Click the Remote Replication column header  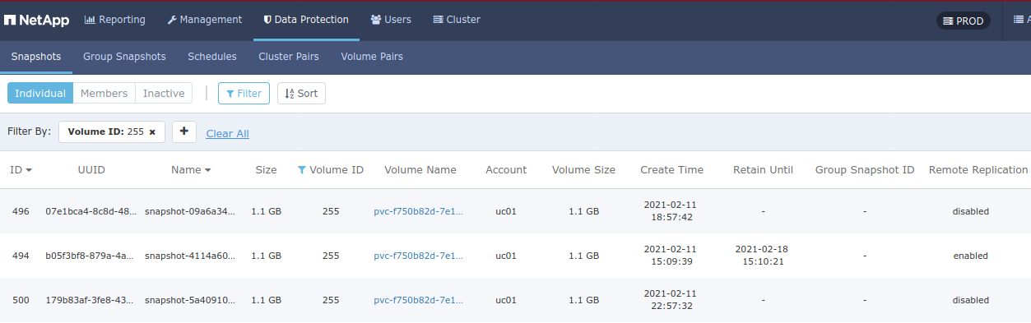(978, 170)
